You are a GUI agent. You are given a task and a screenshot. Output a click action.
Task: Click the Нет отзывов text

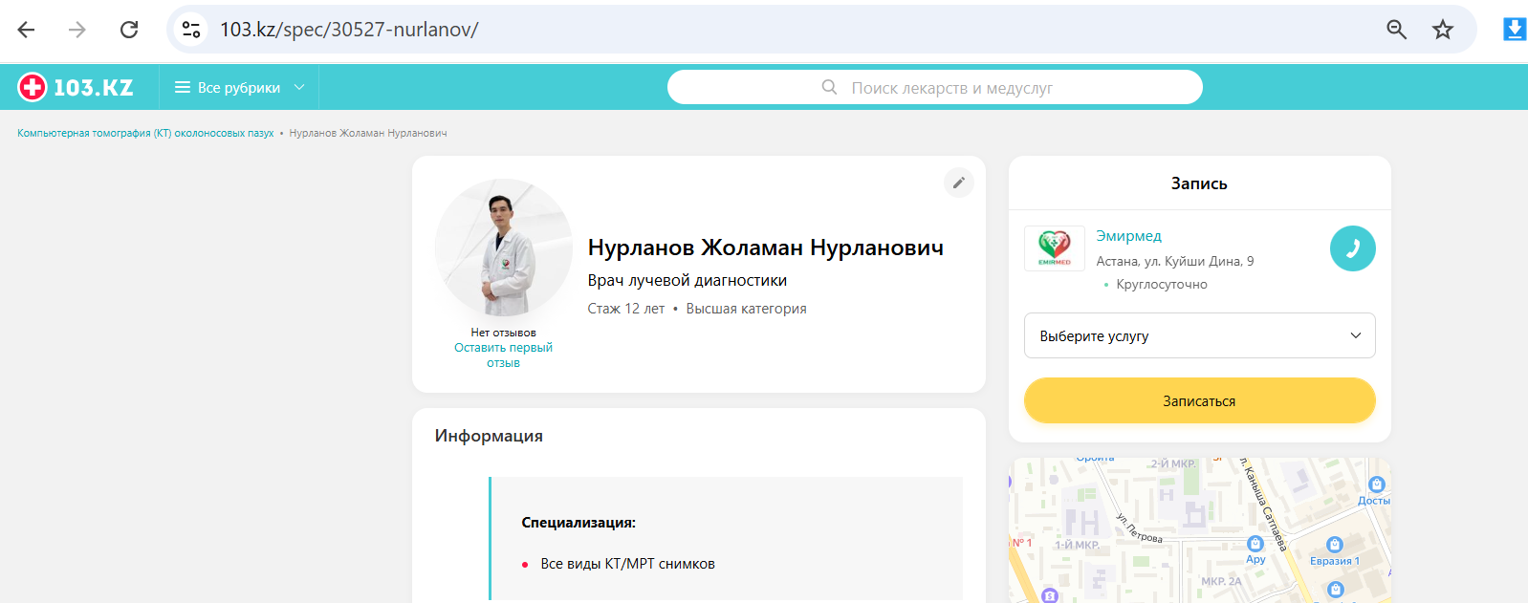click(503, 333)
